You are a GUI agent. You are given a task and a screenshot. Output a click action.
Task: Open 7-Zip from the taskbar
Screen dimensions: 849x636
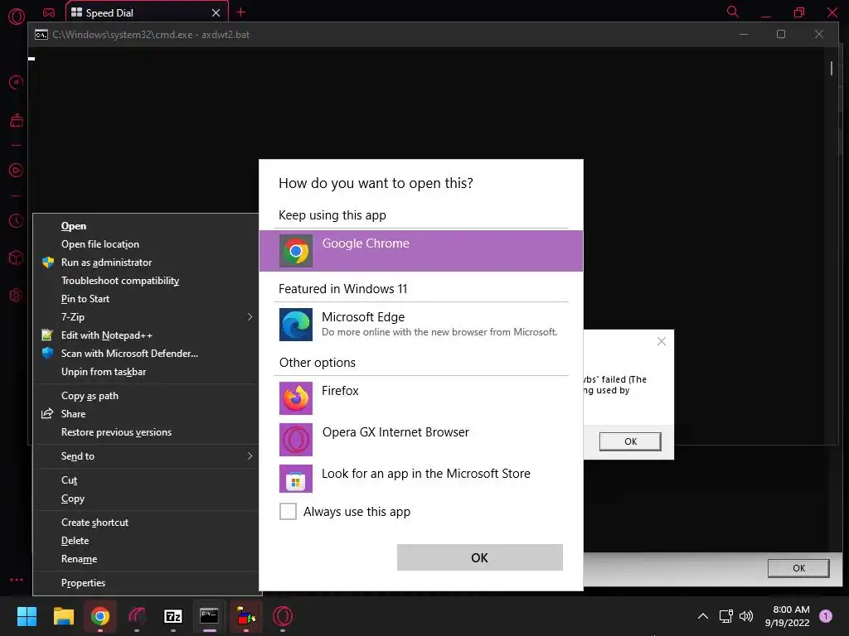(x=172, y=616)
